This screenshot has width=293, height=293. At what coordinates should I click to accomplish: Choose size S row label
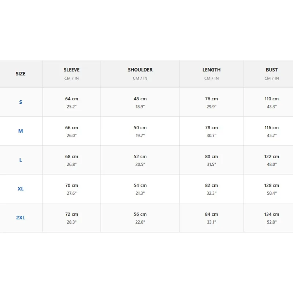pos(21,102)
